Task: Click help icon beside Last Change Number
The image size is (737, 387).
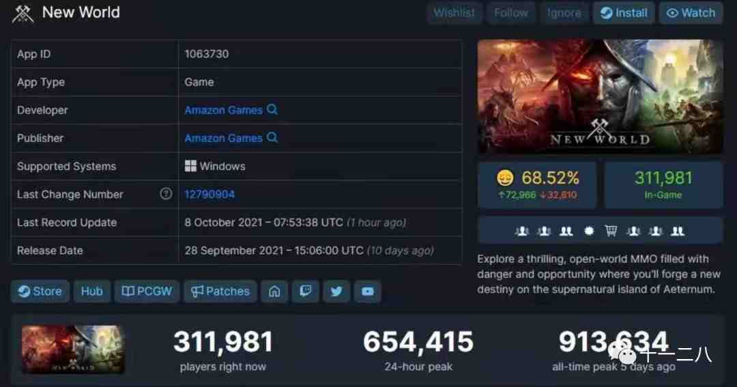Action: (x=166, y=194)
